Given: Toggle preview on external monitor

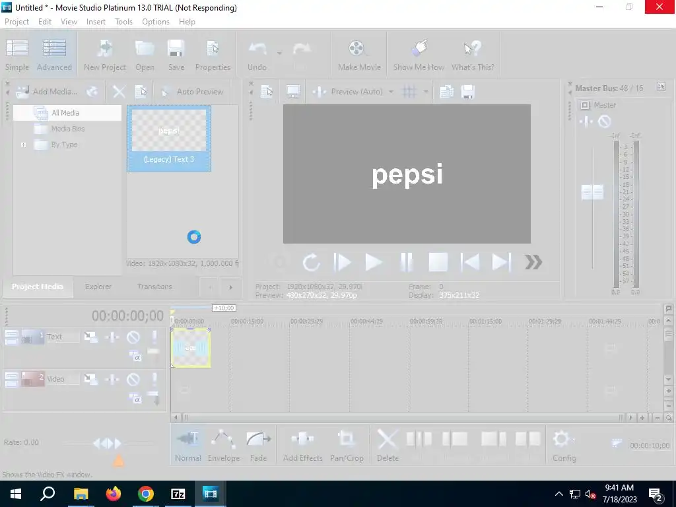Looking at the screenshot, I should (x=292, y=91).
